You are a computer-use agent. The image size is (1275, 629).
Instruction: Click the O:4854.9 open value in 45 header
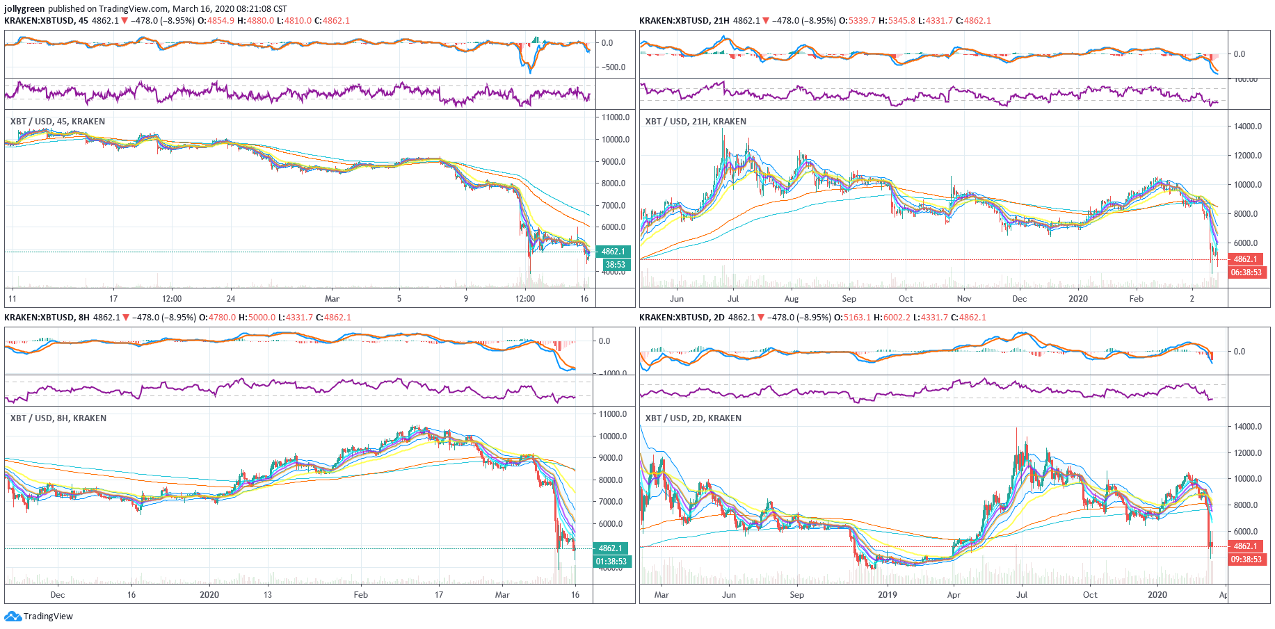pos(216,21)
